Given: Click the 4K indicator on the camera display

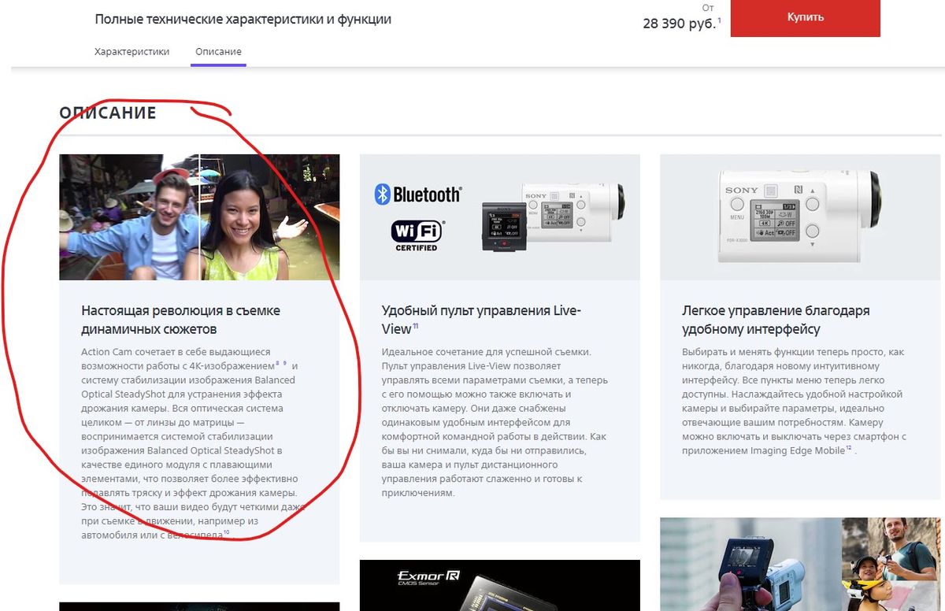Looking at the screenshot, I should pyautogui.click(x=765, y=223).
